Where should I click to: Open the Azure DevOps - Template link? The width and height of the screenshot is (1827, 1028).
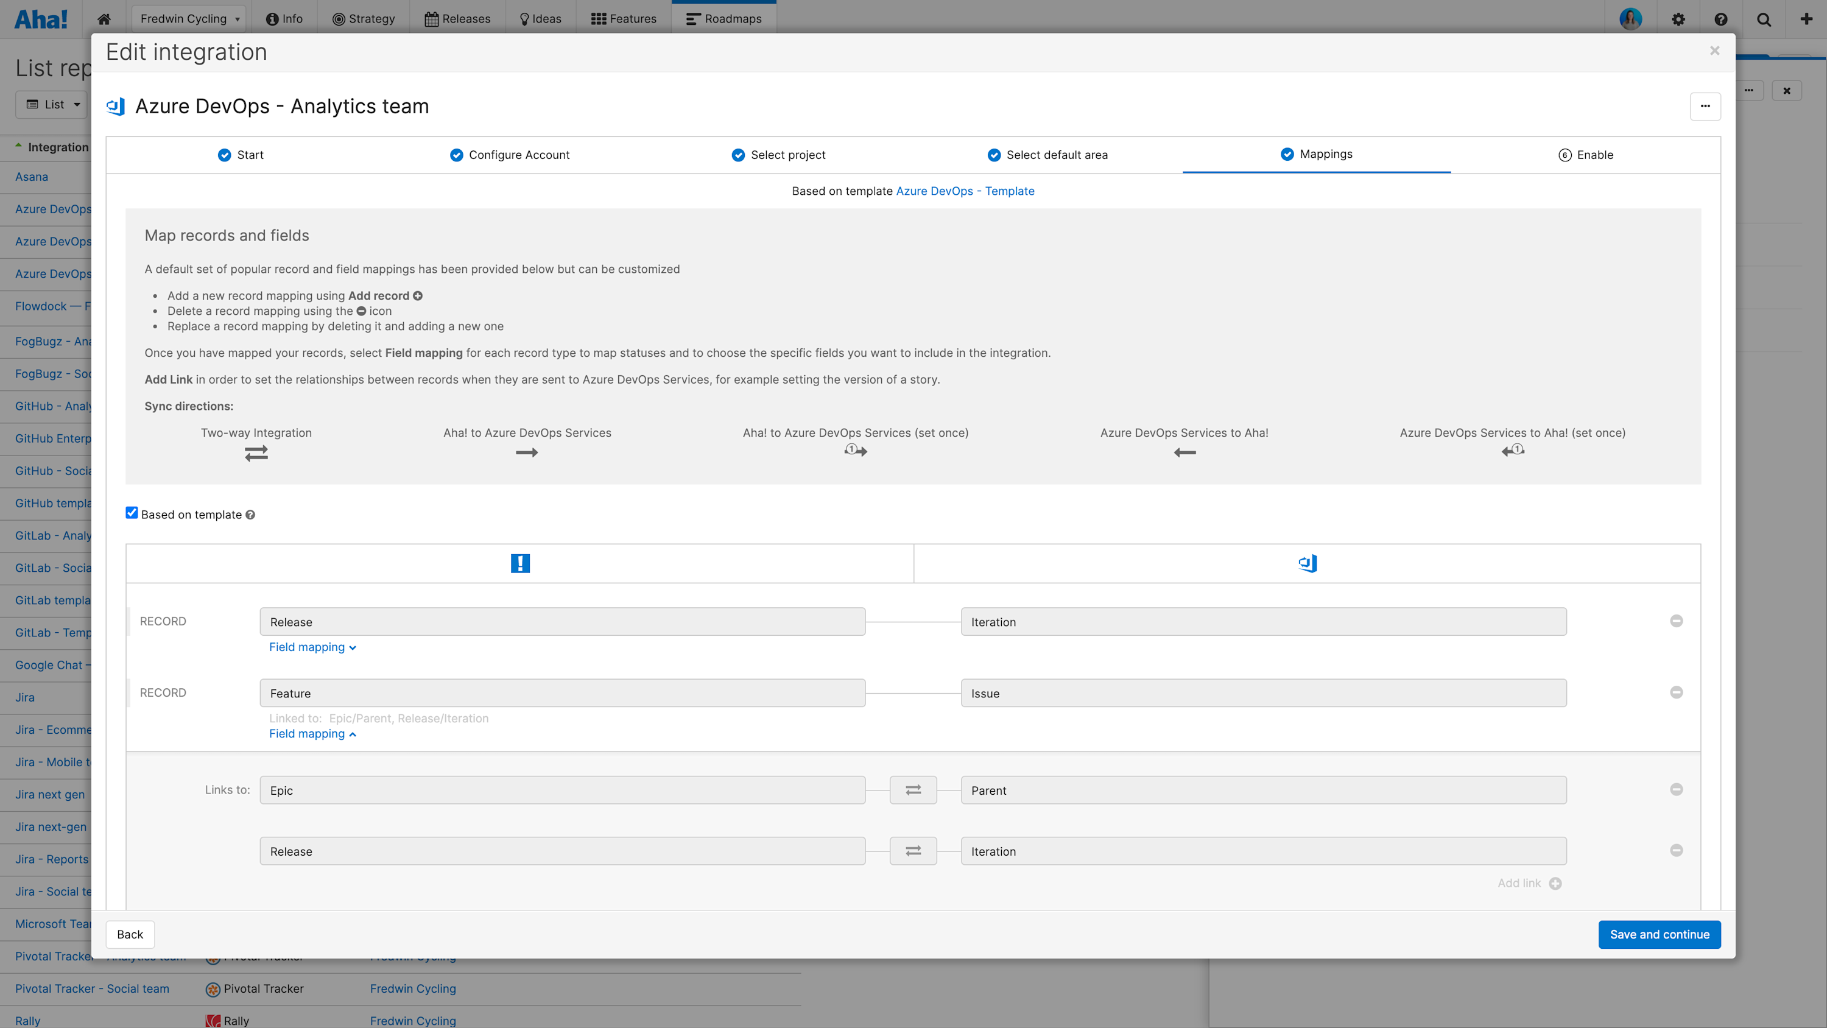(965, 191)
